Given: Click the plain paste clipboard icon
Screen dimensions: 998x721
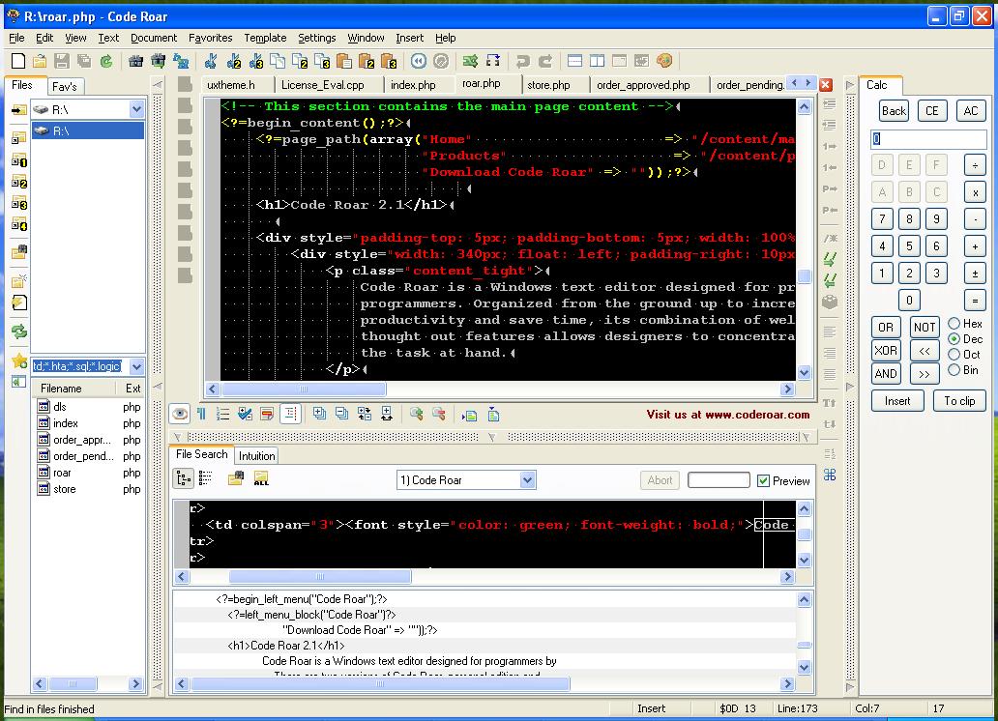Looking at the screenshot, I should click(x=343, y=61).
